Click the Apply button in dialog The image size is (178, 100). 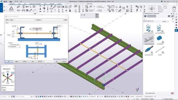pos(17,61)
